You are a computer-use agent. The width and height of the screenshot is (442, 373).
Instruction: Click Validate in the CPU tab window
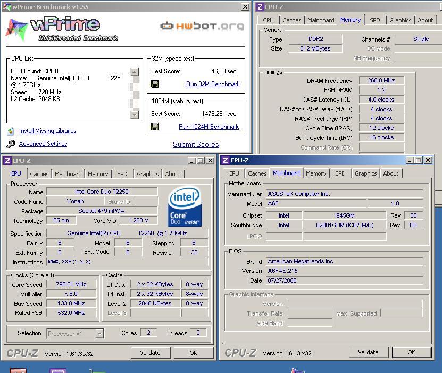pyautogui.click(x=151, y=353)
